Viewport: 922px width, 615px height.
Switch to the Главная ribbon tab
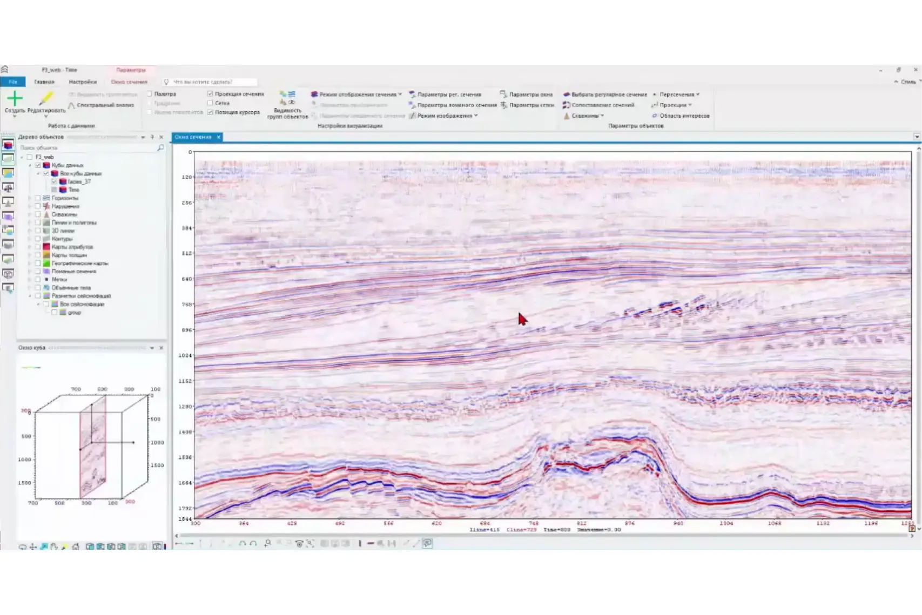pyautogui.click(x=44, y=82)
